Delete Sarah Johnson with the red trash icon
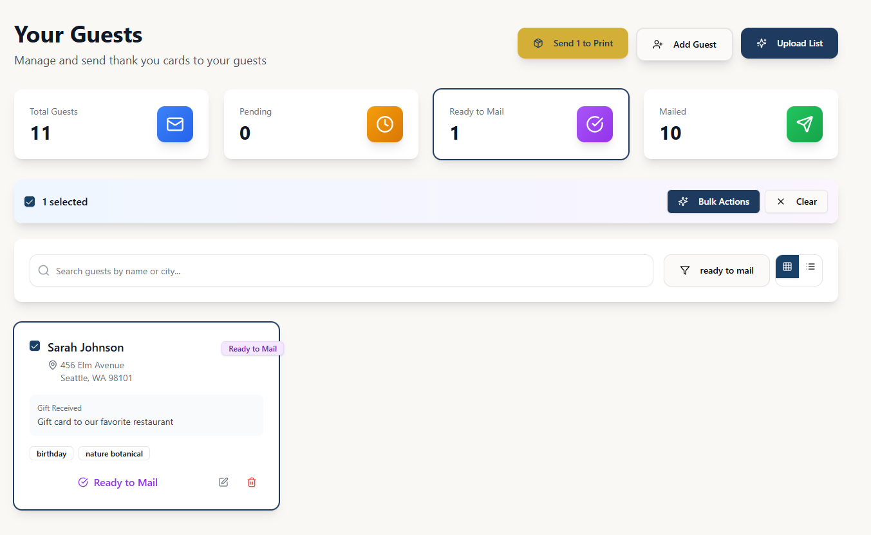The width and height of the screenshot is (871, 535). click(x=252, y=482)
